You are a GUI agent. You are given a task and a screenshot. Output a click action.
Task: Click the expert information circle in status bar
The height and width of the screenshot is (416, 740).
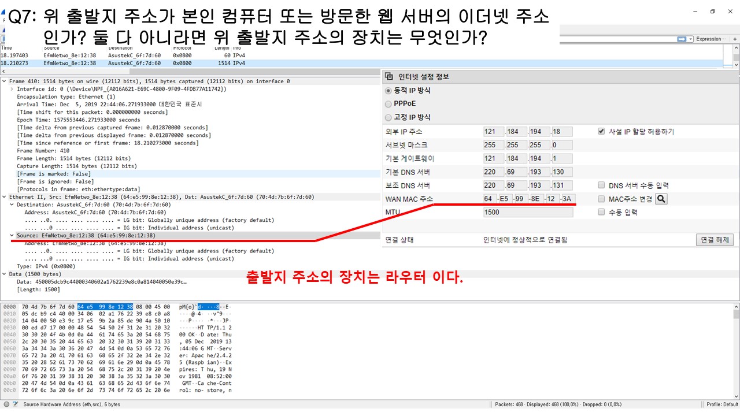point(5,404)
